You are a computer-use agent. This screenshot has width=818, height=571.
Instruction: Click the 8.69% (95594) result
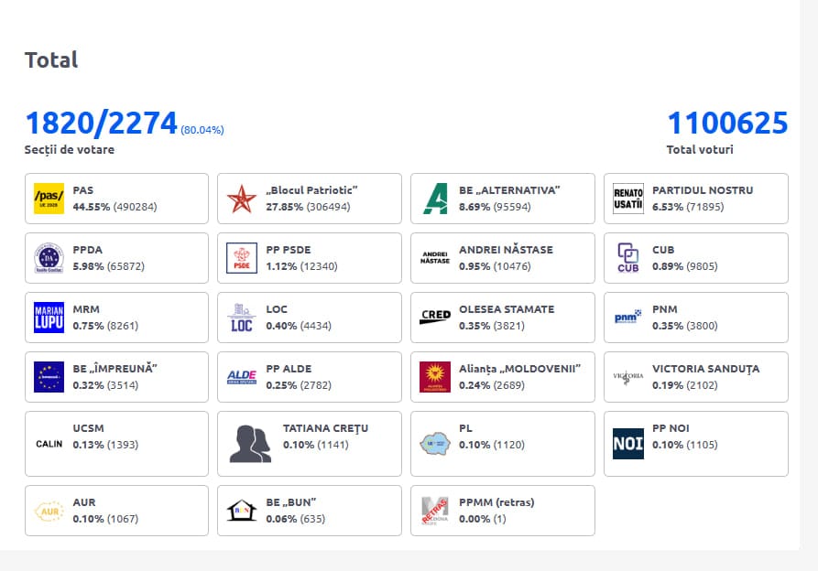(495, 207)
